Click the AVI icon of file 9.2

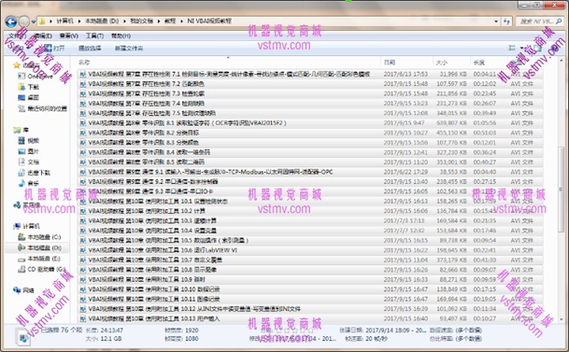coord(83,182)
